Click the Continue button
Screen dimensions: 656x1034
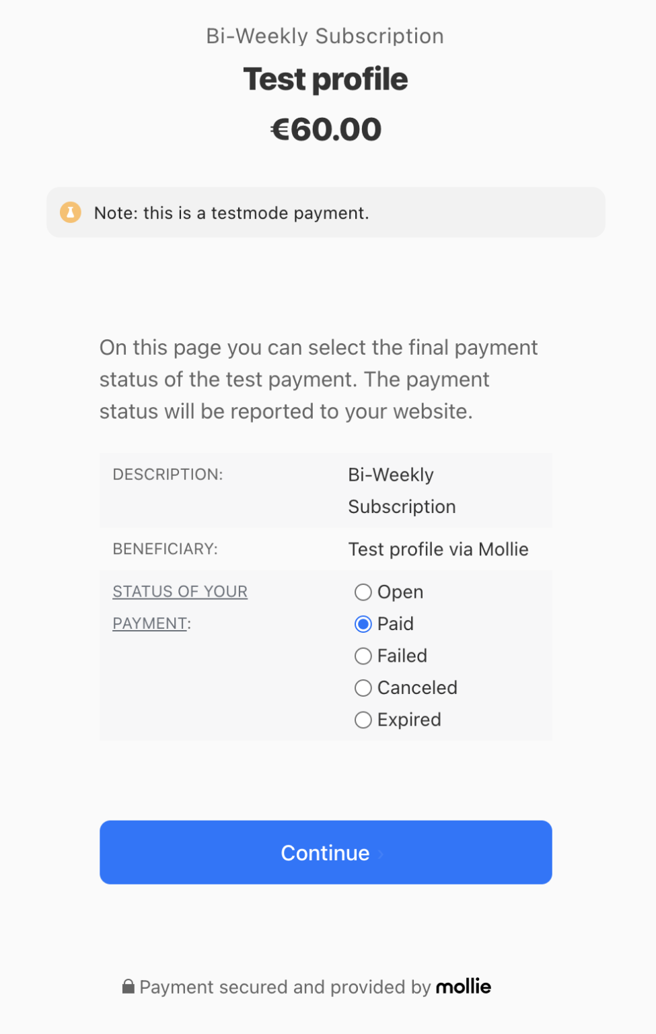[326, 852]
